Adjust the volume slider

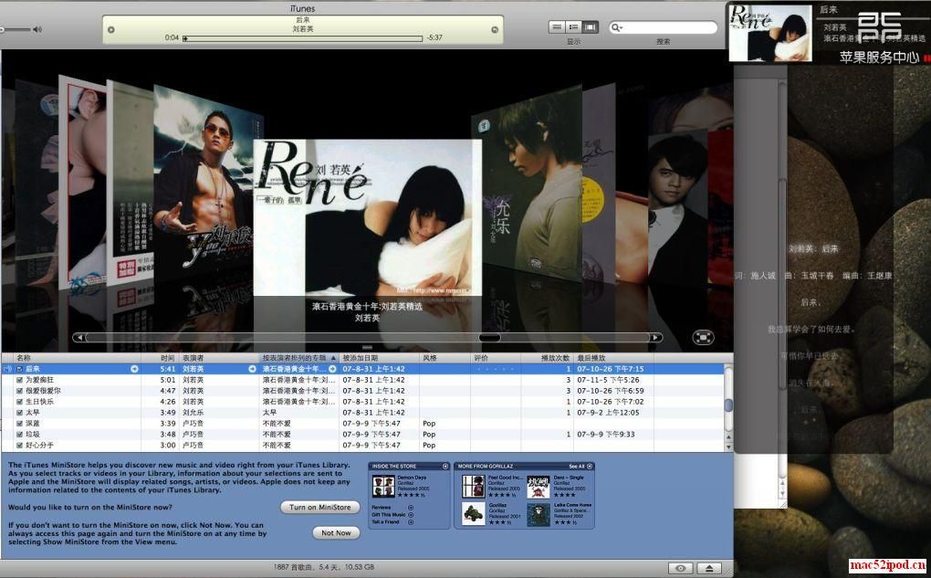pyautogui.click(x=16, y=29)
